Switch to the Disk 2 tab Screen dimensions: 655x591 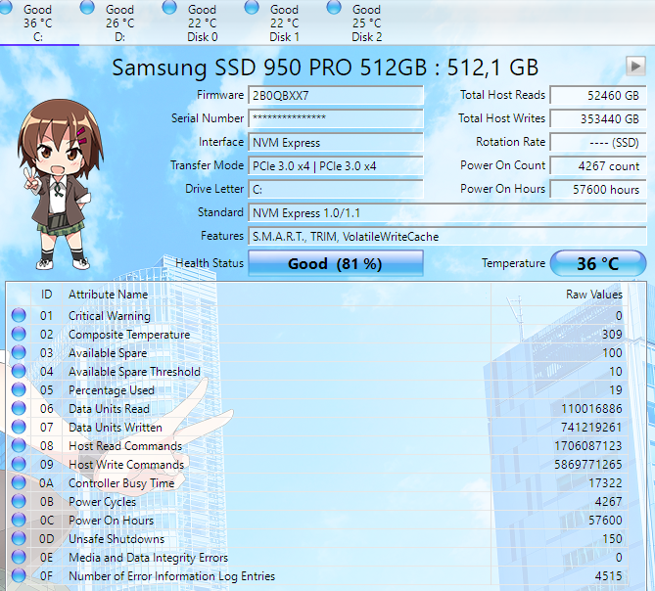(x=367, y=23)
